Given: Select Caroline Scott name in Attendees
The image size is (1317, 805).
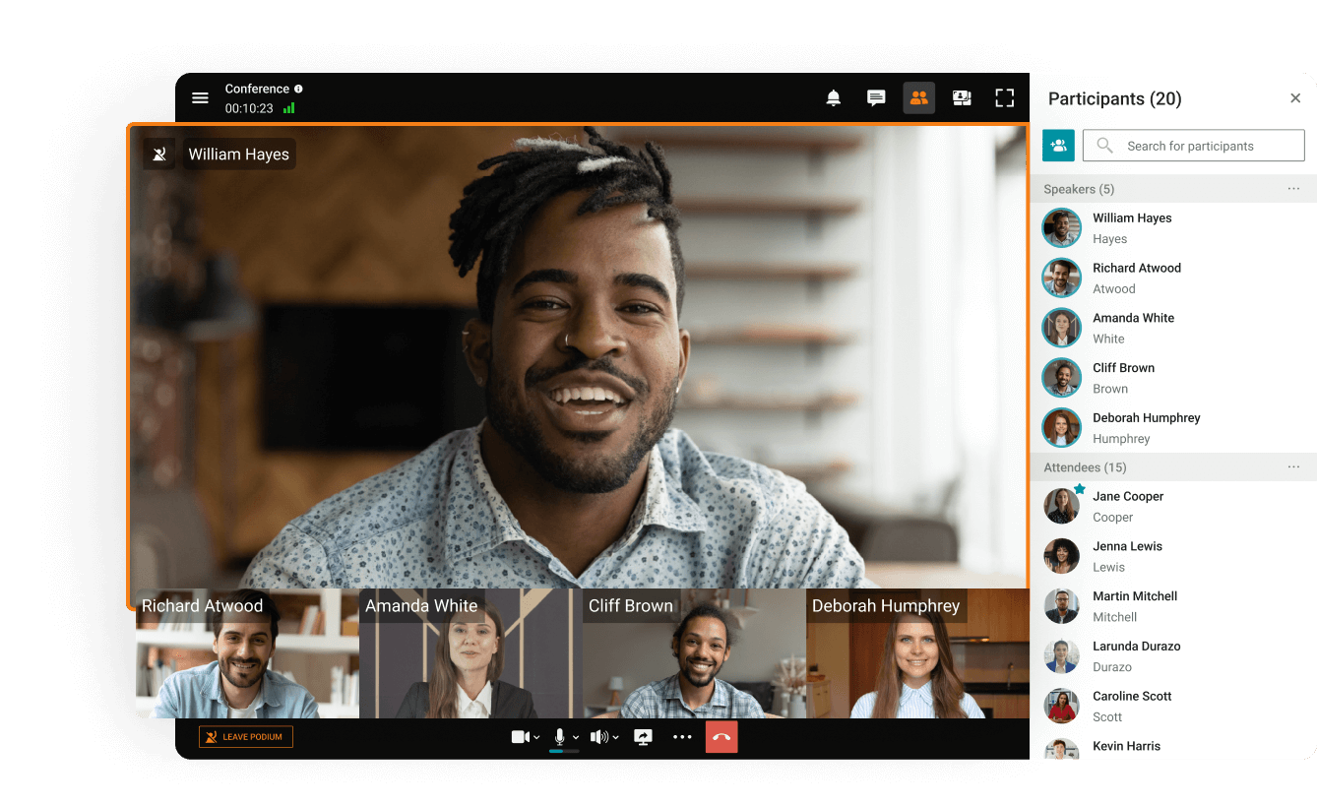Looking at the screenshot, I should 1132,697.
